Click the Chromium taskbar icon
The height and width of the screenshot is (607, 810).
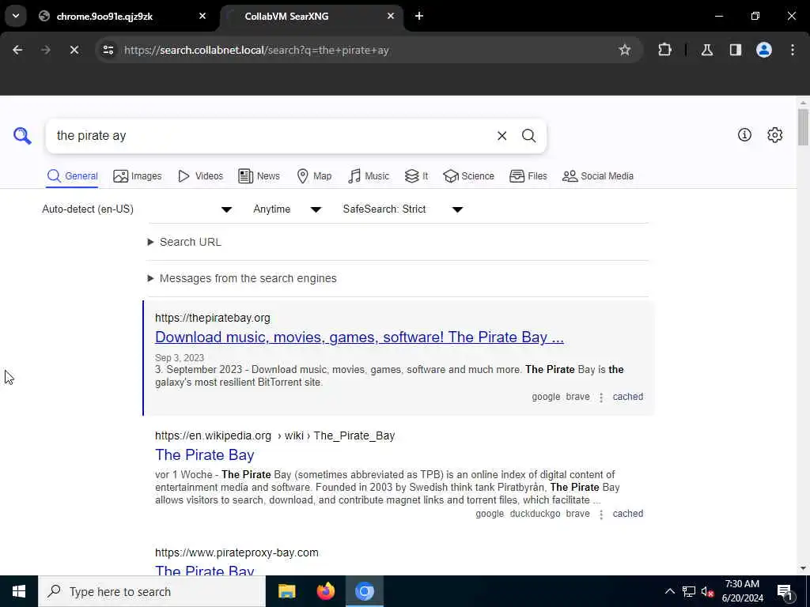(364, 591)
